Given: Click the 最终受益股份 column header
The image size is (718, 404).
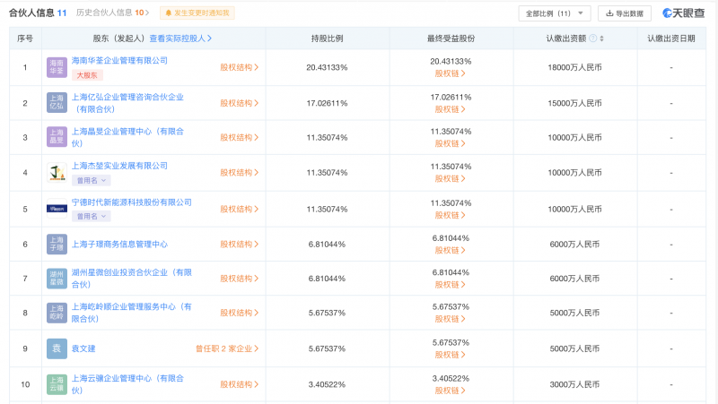Looking at the screenshot, I should (451, 39).
